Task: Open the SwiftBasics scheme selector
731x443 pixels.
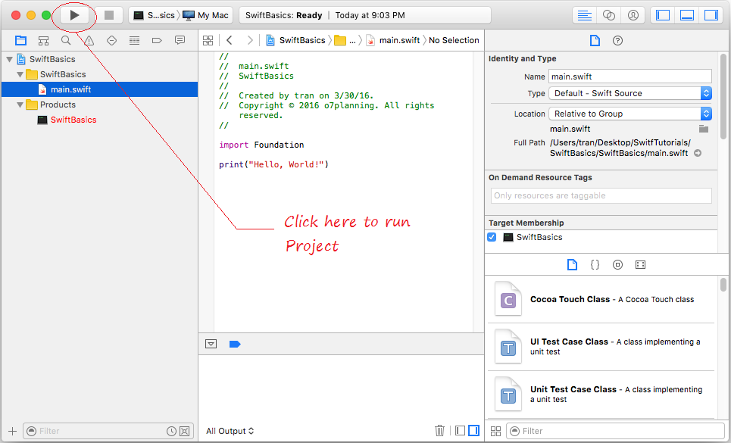Action: tap(155, 15)
